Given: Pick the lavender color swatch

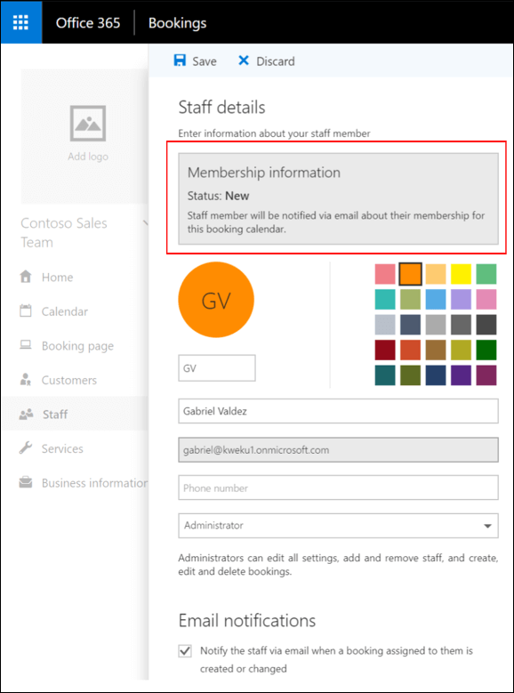Looking at the screenshot, I should pos(461,299).
